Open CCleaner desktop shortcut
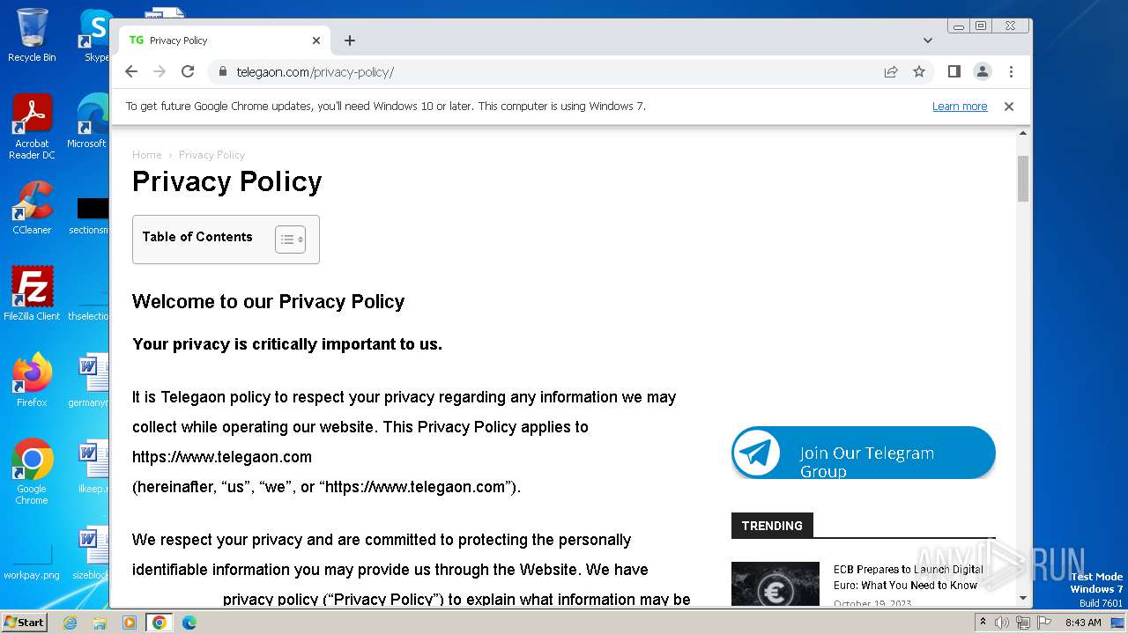This screenshot has height=634, width=1128. 32,208
